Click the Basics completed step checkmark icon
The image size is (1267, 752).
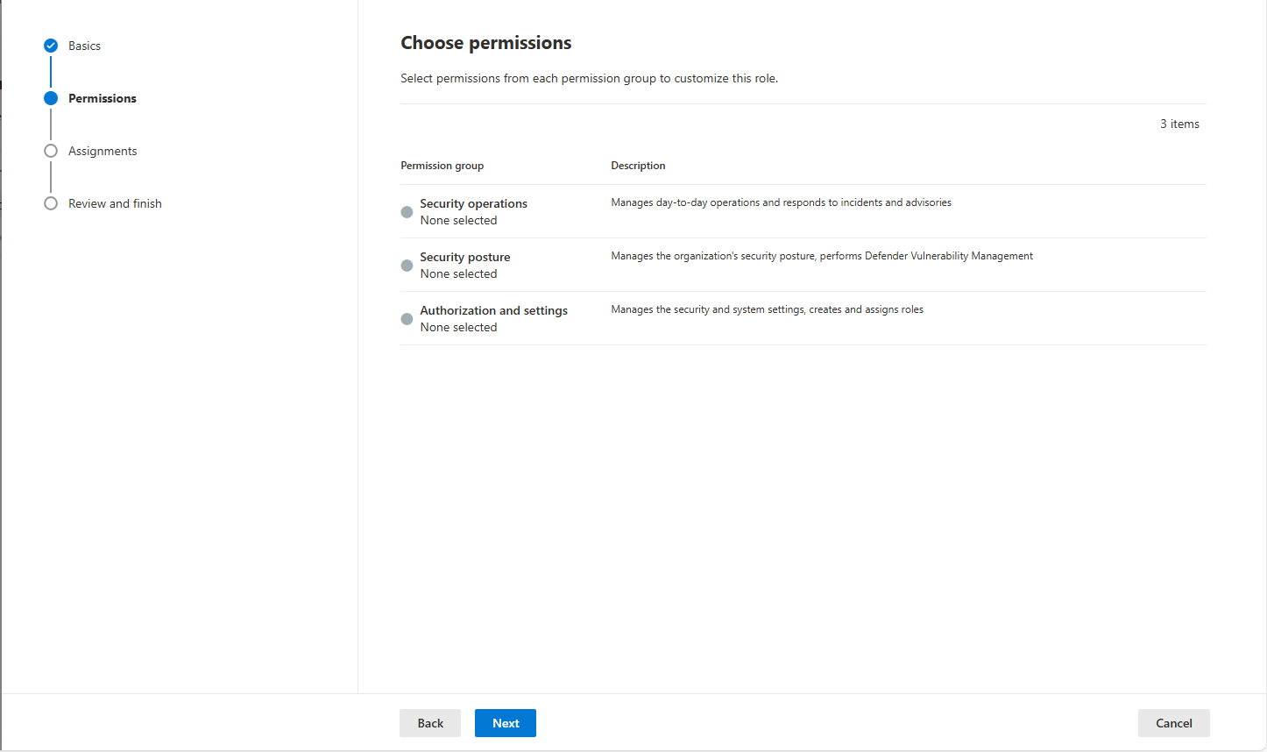pos(51,46)
